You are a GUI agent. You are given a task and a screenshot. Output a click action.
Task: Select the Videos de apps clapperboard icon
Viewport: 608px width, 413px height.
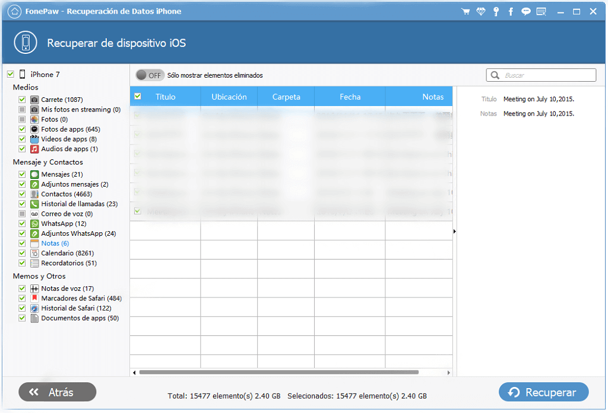point(34,139)
